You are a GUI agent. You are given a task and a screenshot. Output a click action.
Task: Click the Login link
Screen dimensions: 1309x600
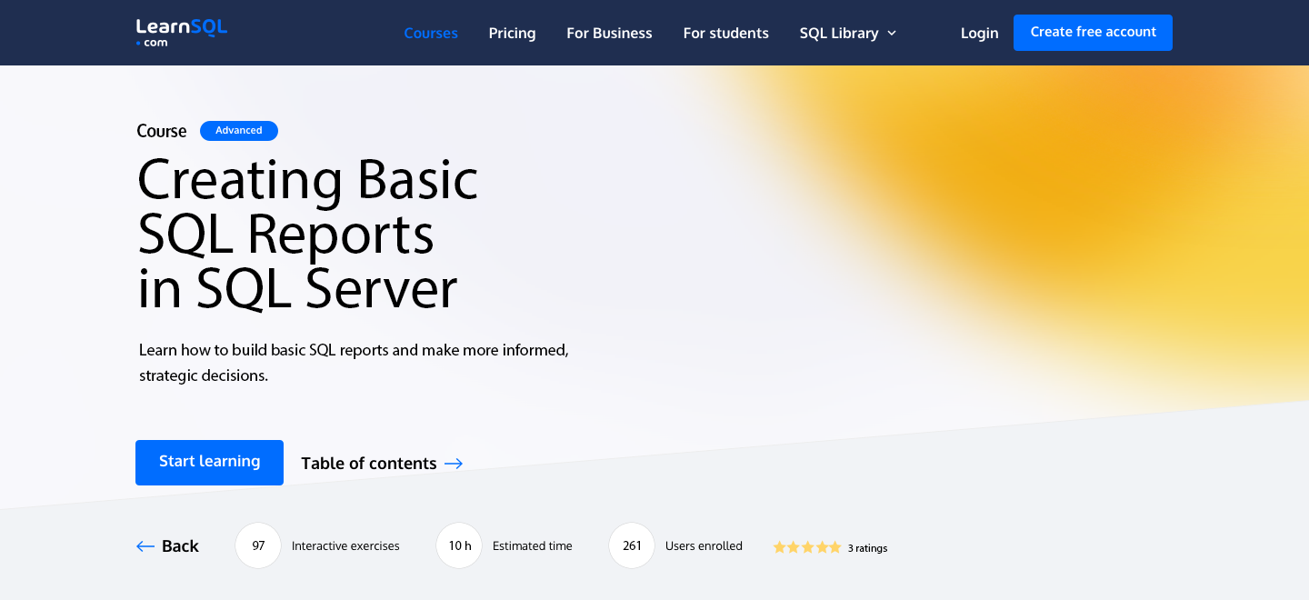[x=980, y=33]
